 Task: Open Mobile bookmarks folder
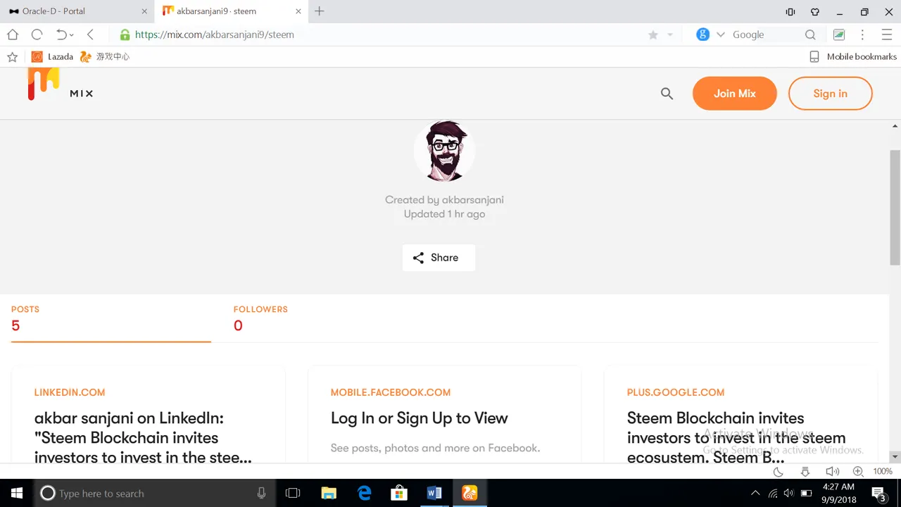(853, 57)
